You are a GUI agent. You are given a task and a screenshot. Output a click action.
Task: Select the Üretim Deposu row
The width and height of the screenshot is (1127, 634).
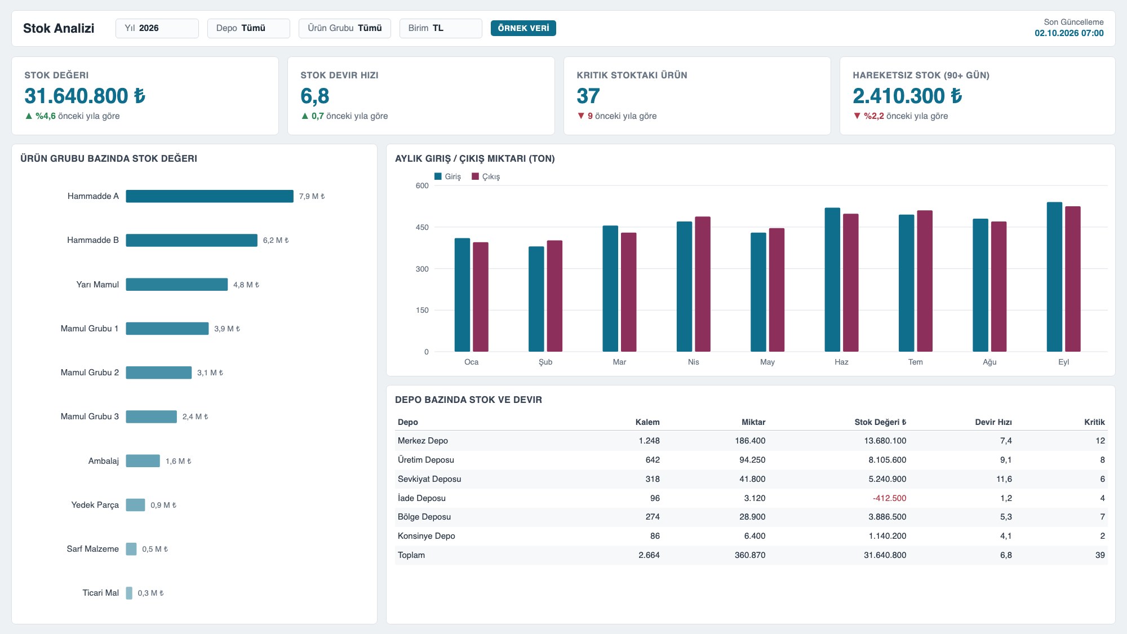click(x=751, y=460)
